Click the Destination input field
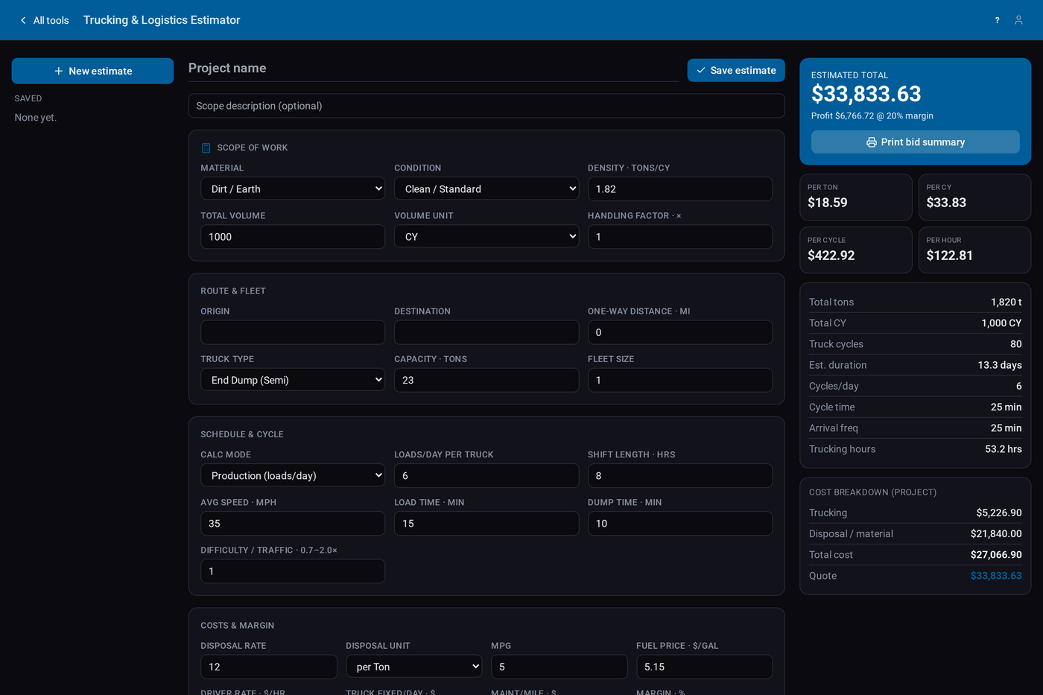 (486, 332)
